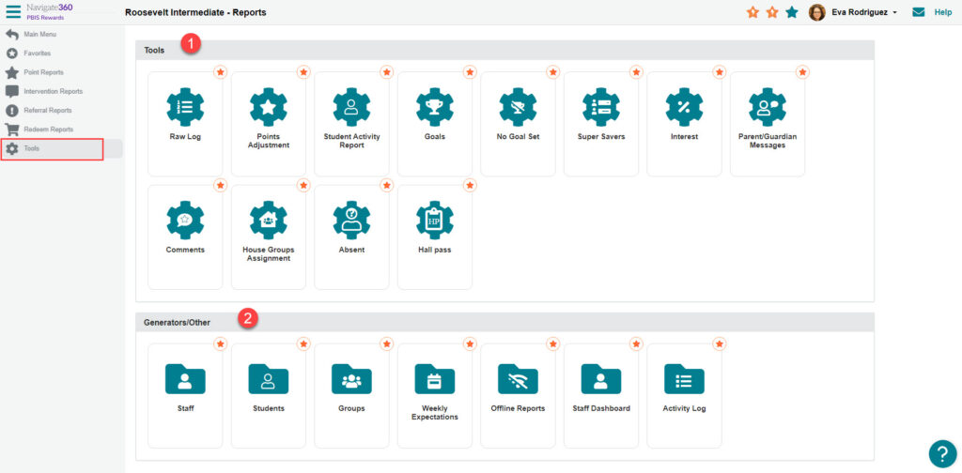The height and width of the screenshot is (473, 962).
Task: Open the Raw Log tool icon
Action: 185,107
